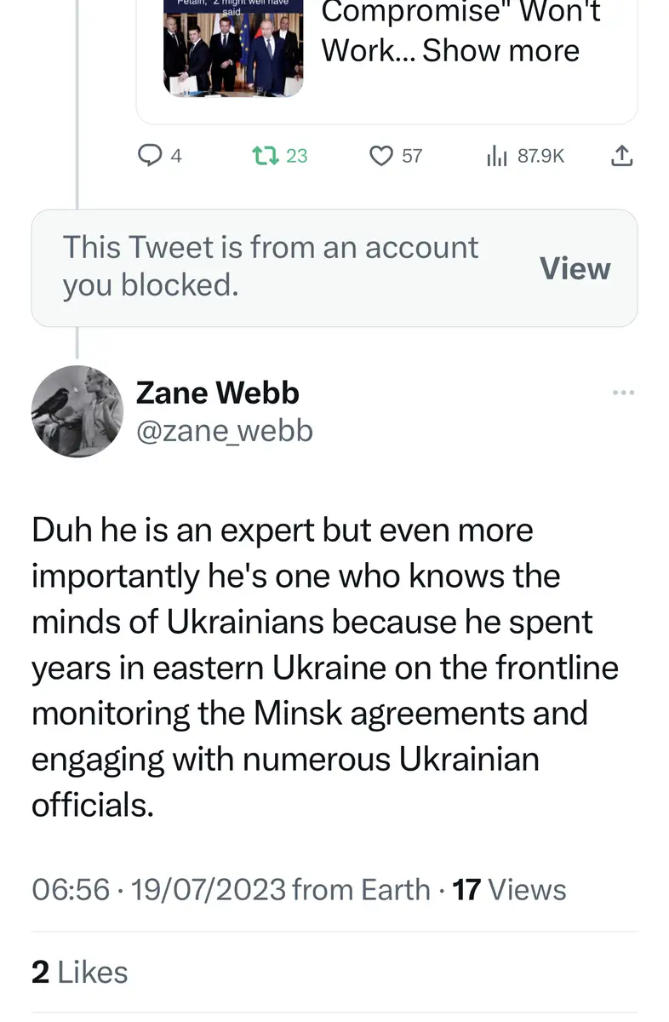Screen dimensions: 669x1022
Task: Click the blocked account notice text
Action: 270,266
